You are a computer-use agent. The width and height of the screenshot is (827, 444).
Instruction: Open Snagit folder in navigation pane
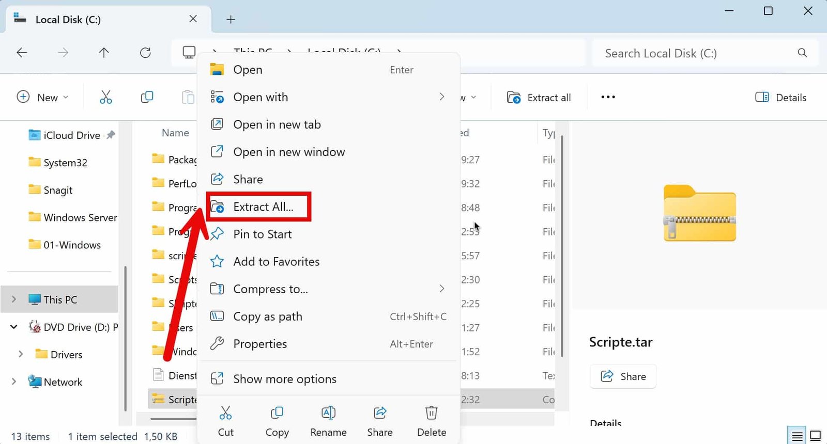pos(51,190)
